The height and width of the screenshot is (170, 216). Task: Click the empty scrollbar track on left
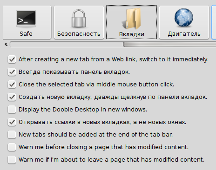(67, 45)
